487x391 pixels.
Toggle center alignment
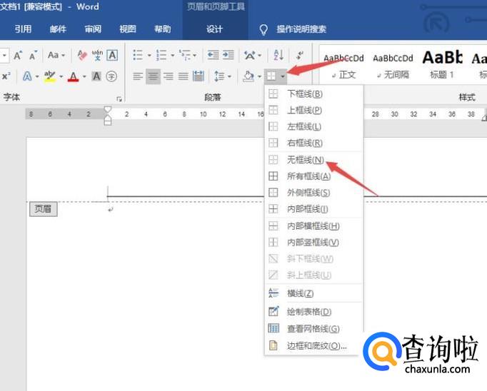point(153,76)
